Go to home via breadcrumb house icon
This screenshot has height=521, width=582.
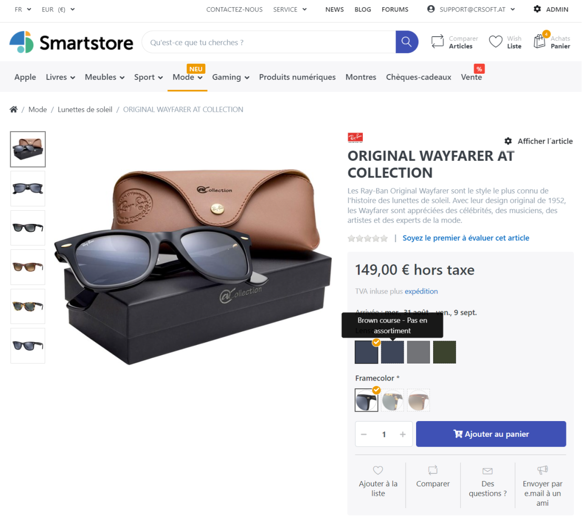coord(14,109)
